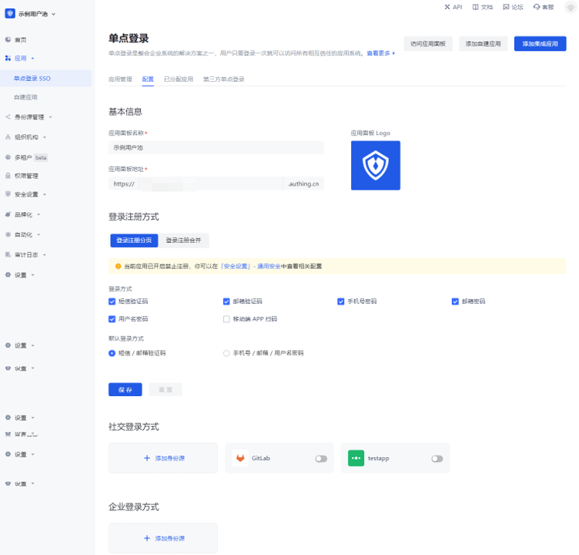Expand the 身份源管理 sidebar menu
Image resolution: width=579 pixels, height=555 pixels.
pos(29,117)
